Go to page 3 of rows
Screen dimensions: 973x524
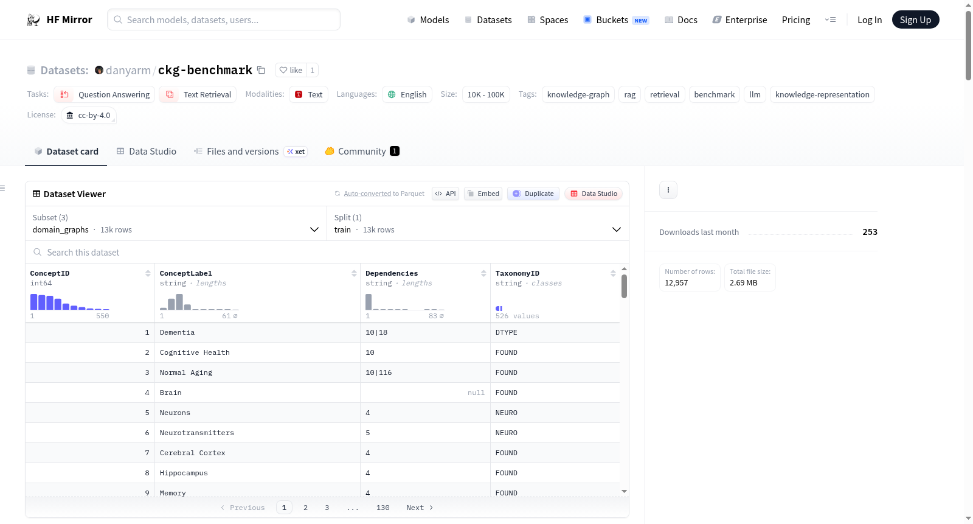pos(327,508)
